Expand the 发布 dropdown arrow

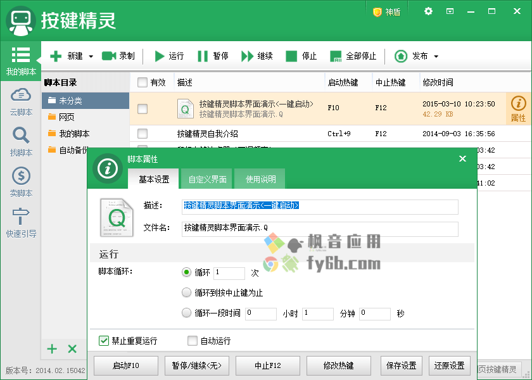tap(436, 56)
